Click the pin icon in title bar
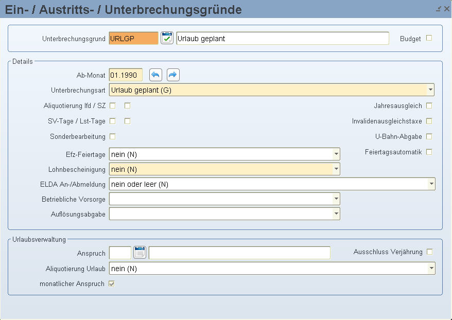This screenshot has width=452, height=320. 438,9
